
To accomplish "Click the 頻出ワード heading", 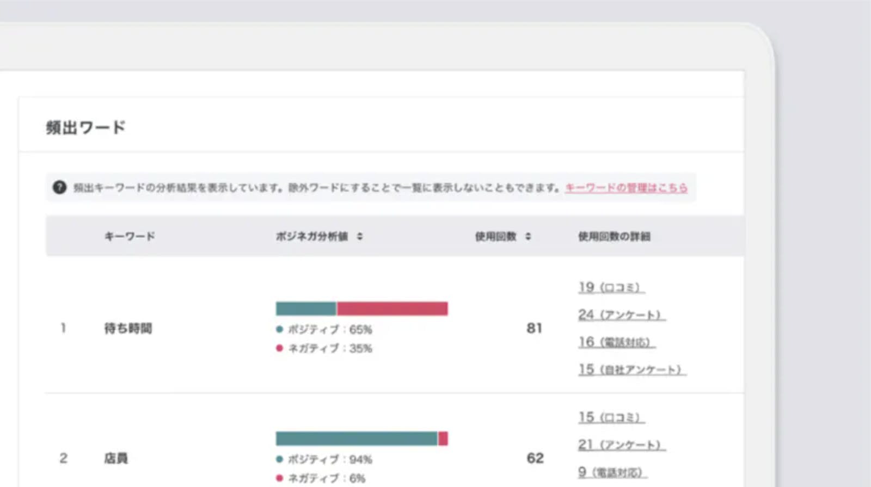I will click(86, 127).
